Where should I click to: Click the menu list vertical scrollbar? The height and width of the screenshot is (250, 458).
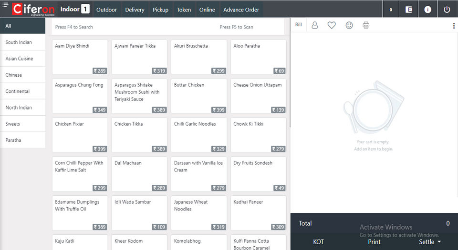[x=290, y=73]
